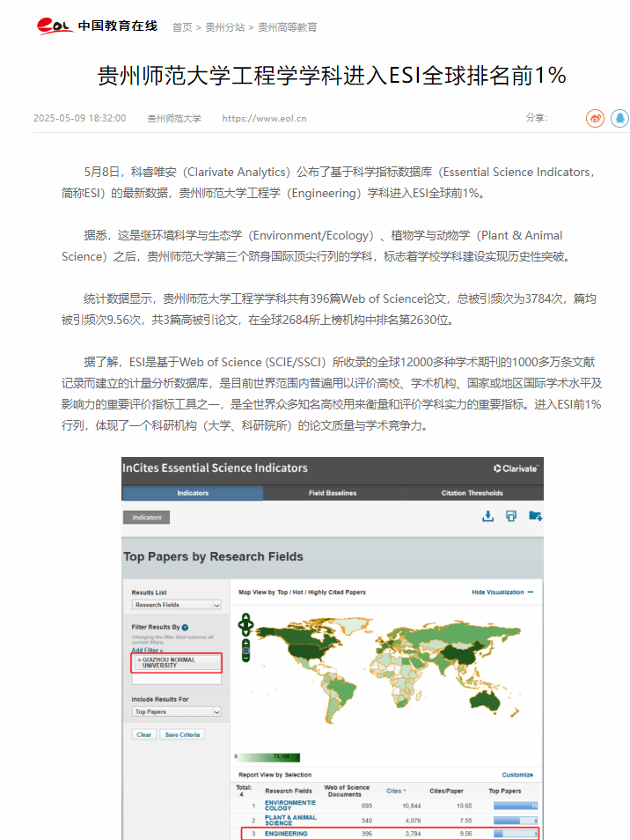Share article to Weibo
Viewport: 630px width, 840px height.
[595, 118]
